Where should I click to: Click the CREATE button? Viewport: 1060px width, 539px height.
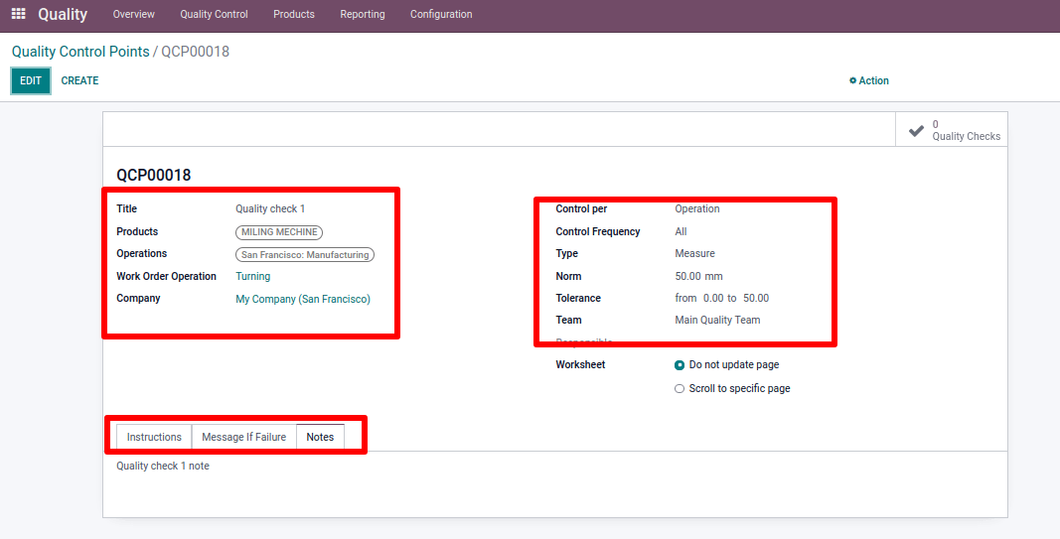79,81
